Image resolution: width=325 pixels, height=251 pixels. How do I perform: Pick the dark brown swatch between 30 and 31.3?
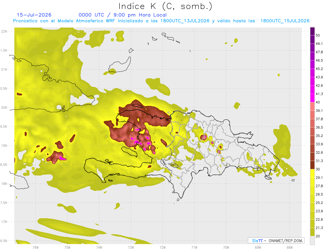click(x=312, y=165)
